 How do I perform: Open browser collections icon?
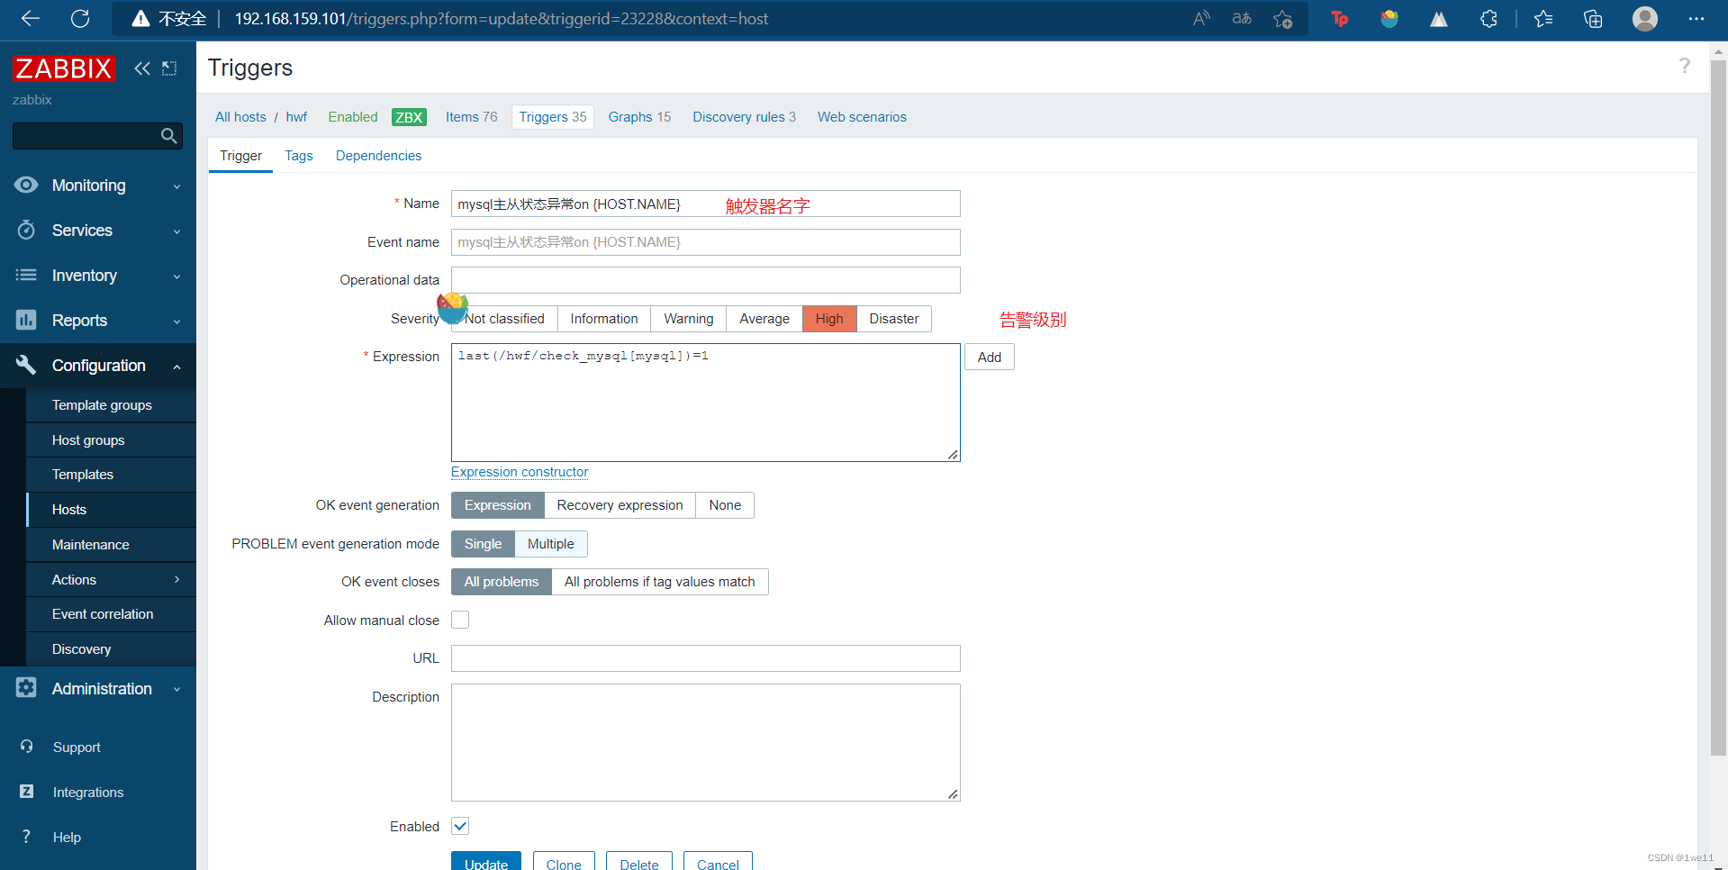pyautogui.click(x=1593, y=19)
